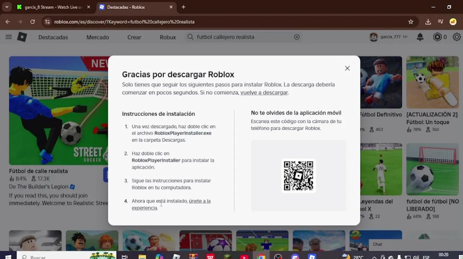Bookmark this page with star icon
Screen dimensions: 463x259
click(x=411, y=22)
